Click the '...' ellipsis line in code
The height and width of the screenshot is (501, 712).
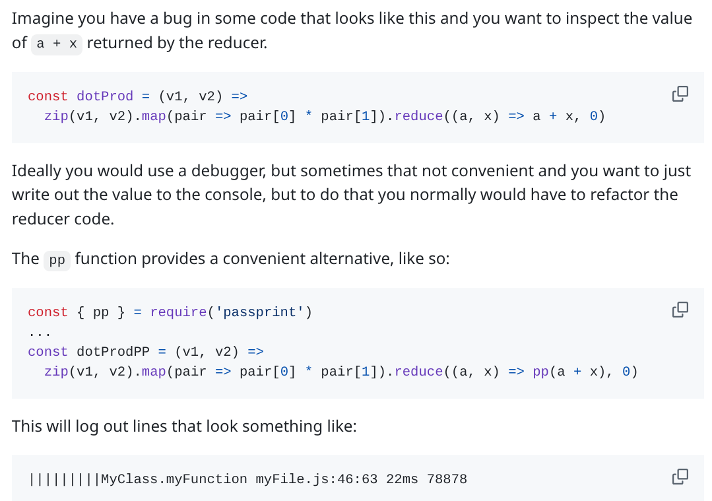pyautogui.click(x=40, y=333)
